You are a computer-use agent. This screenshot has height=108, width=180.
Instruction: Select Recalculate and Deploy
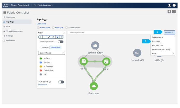[161, 49]
